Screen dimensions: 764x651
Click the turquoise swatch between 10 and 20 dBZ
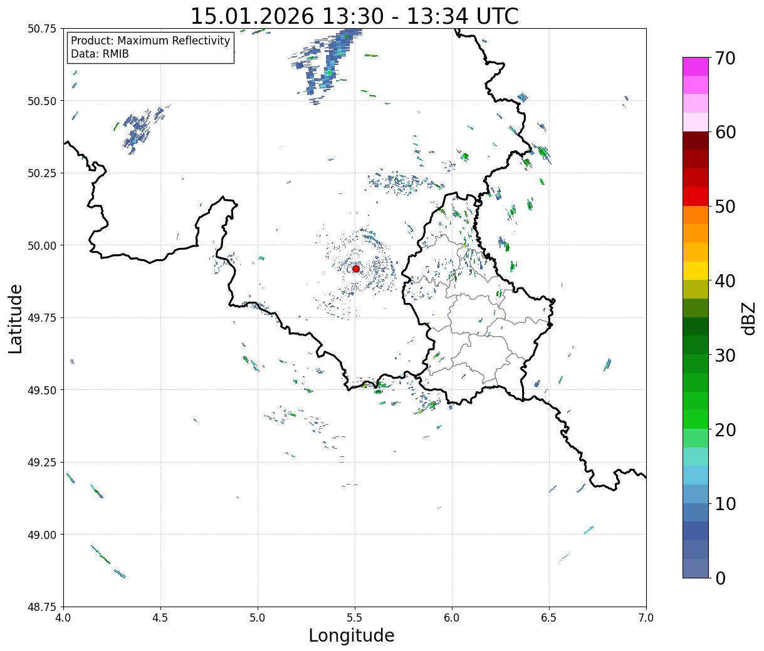pos(696,456)
